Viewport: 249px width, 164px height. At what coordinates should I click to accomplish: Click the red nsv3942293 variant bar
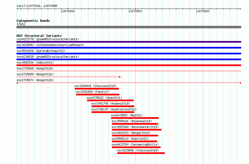tap(135, 136)
